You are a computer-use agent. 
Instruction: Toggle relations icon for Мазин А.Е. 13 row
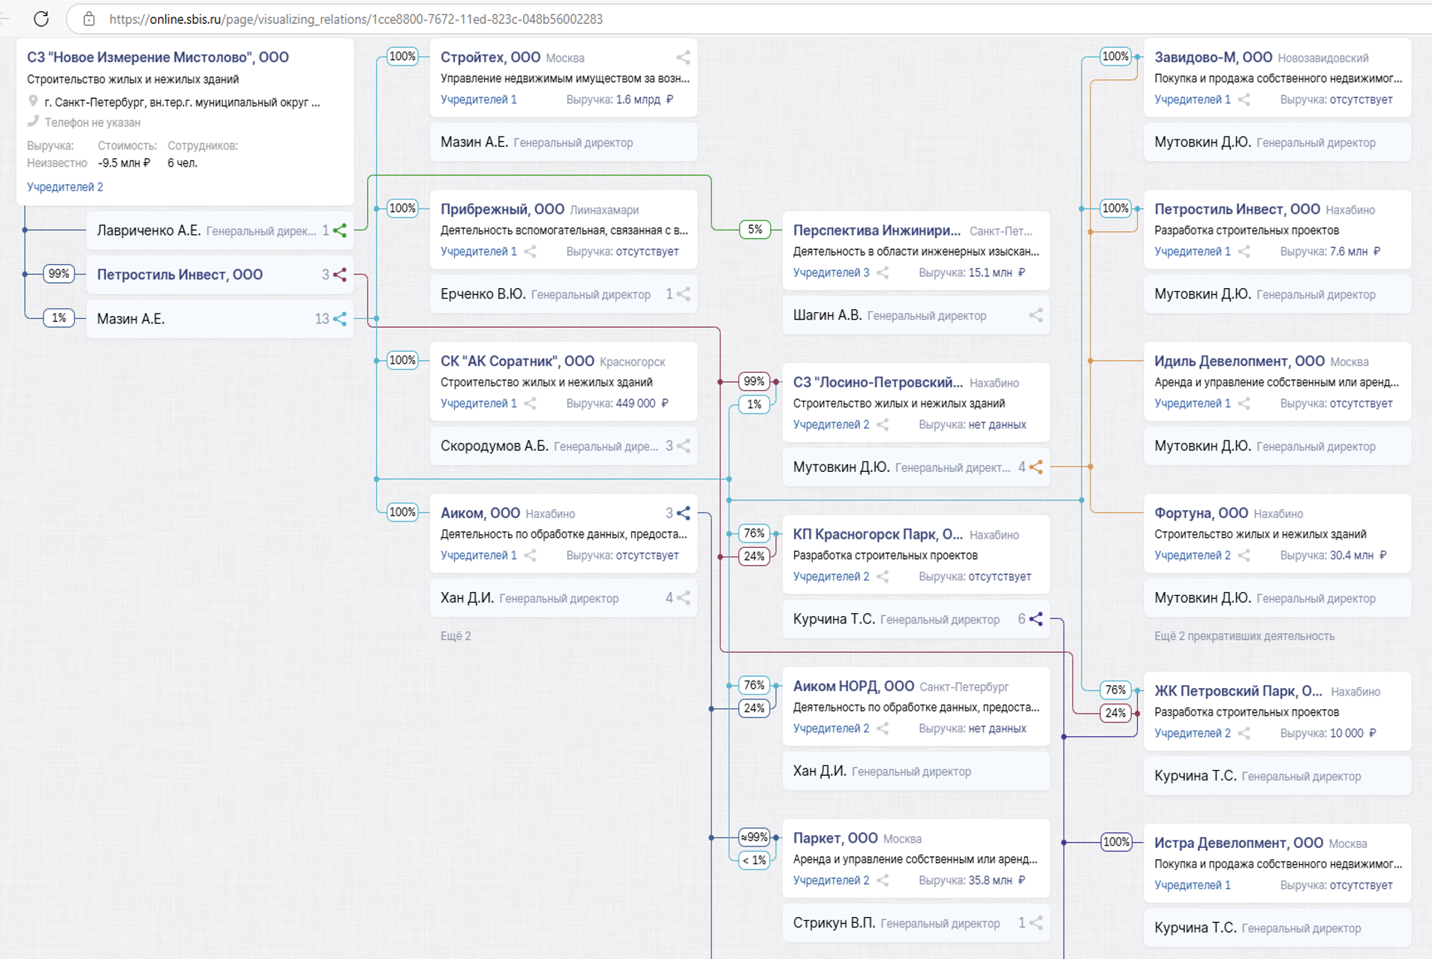(340, 319)
